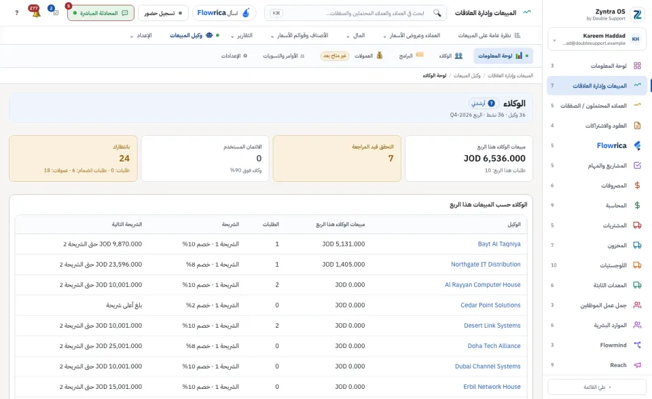Open the Cedar Point Solutions link

pyautogui.click(x=490, y=305)
